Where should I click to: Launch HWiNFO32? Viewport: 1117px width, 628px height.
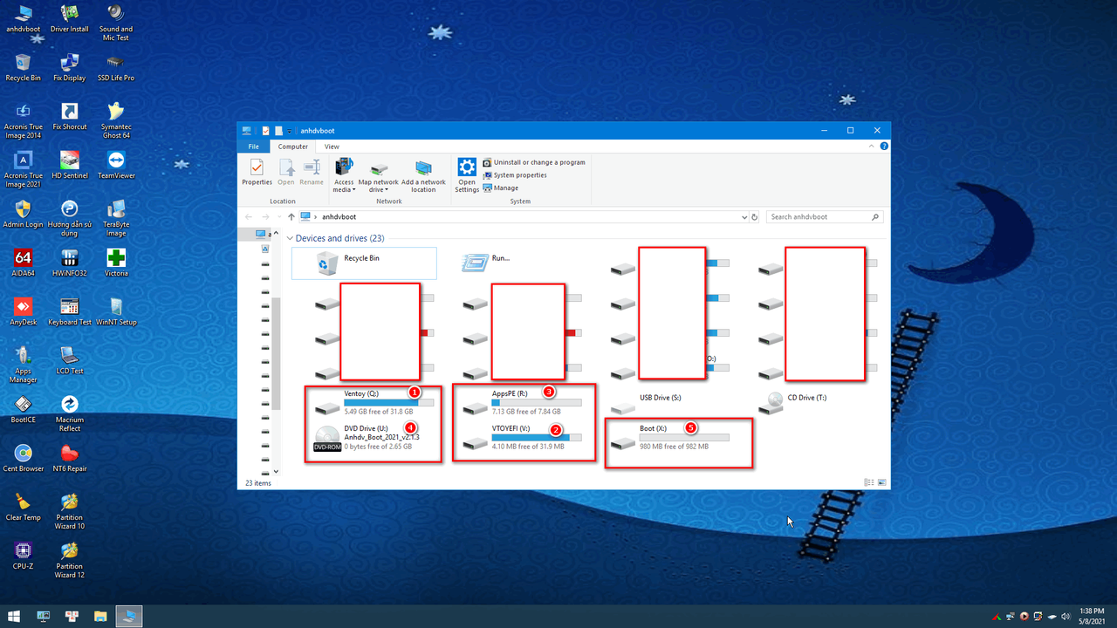point(70,263)
